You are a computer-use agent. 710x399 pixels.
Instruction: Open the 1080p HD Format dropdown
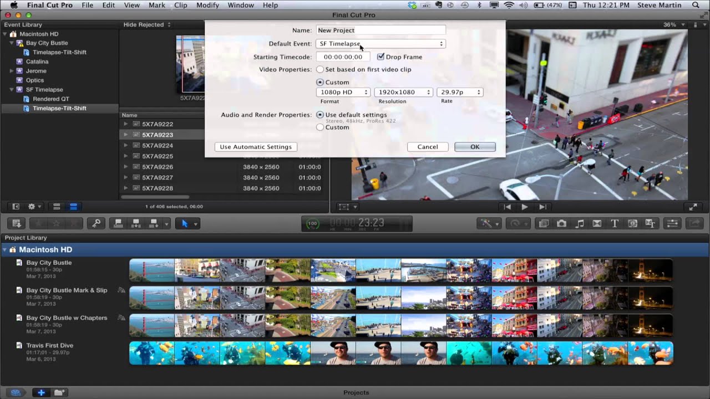click(x=343, y=92)
